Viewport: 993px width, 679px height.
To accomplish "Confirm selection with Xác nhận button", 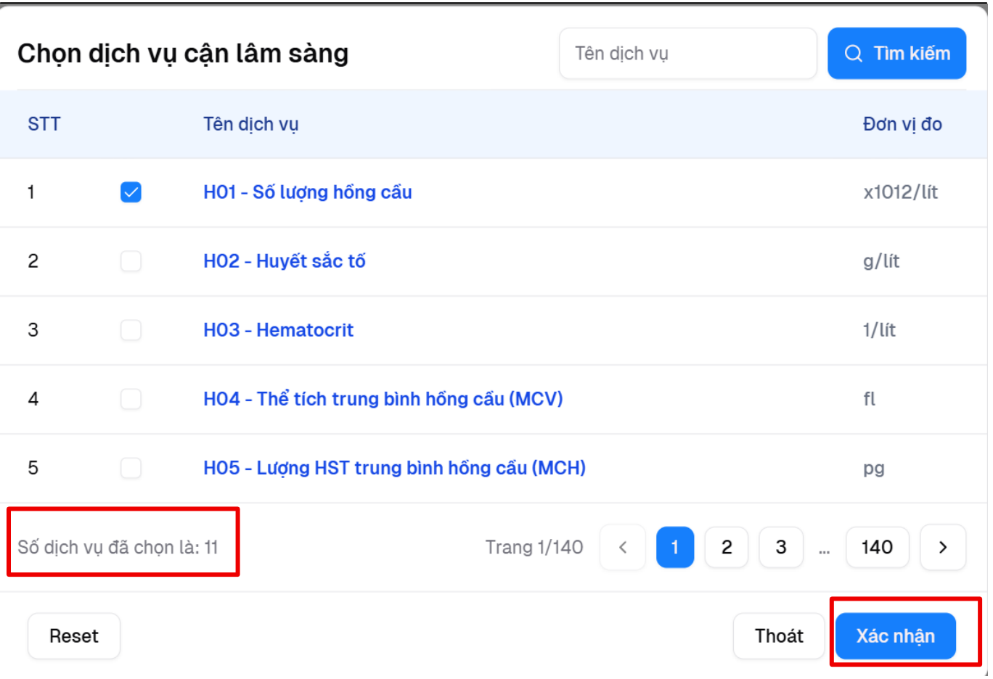I will pos(896,636).
